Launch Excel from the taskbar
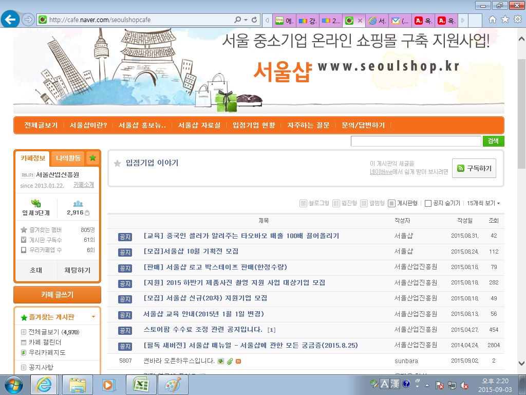 [141, 384]
